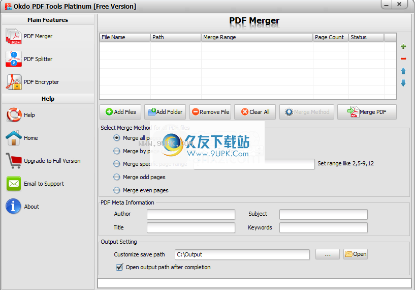Click the Remove File button
Viewport: 415px width, 290px height.
210,112
